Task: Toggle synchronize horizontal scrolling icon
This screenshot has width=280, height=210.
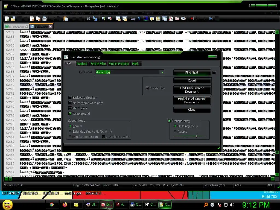Action: coord(124,19)
